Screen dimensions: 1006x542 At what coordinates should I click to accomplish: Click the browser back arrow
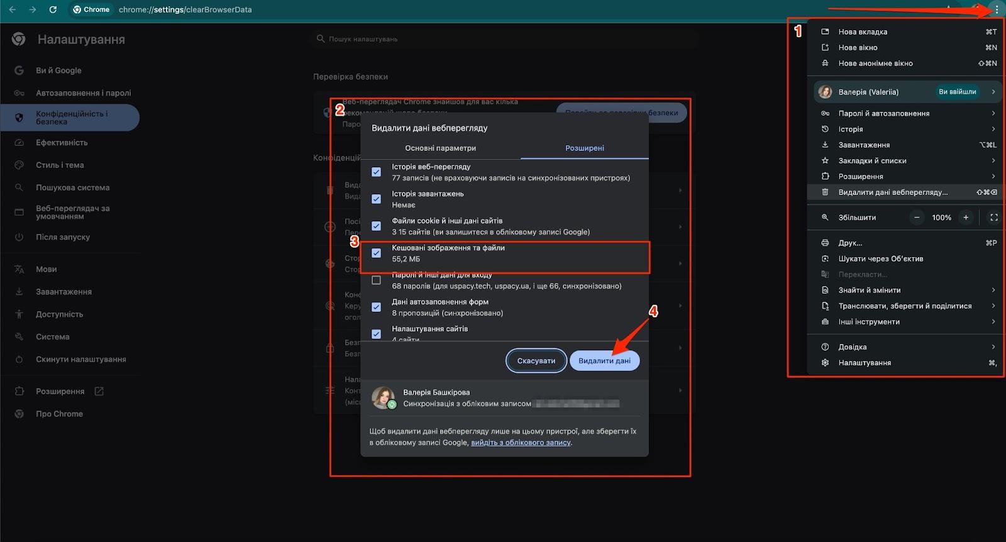(13, 9)
